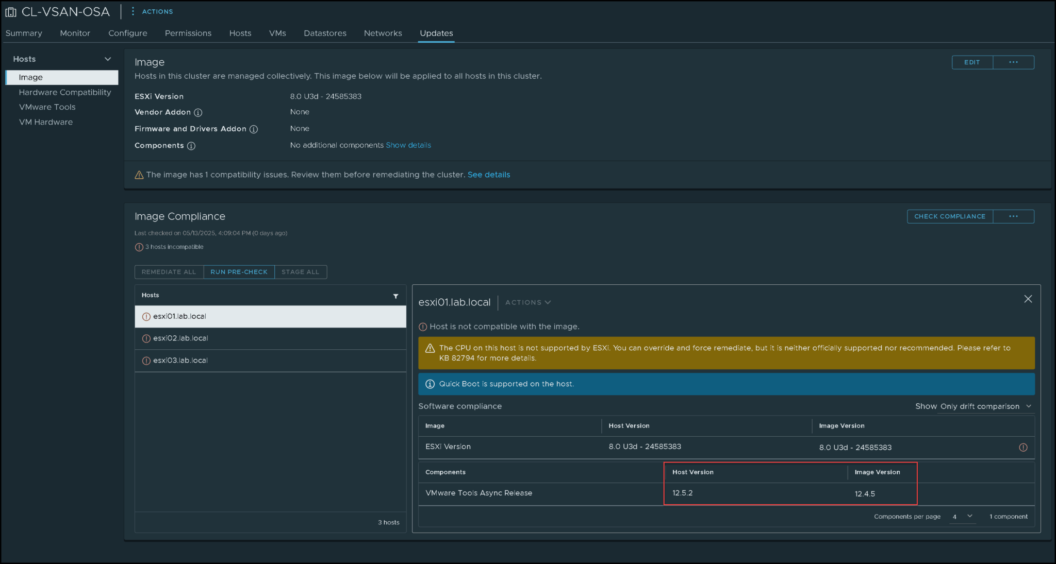Select Hardware Compatibility in the sidebar
Viewport: 1056px width, 564px height.
65,92
